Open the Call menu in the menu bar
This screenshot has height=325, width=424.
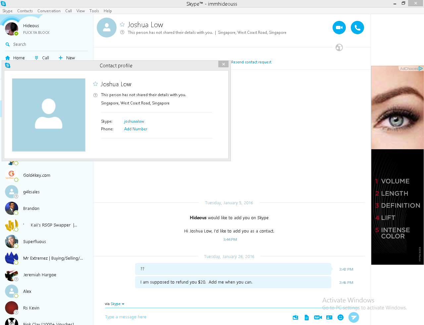(x=69, y=11)
